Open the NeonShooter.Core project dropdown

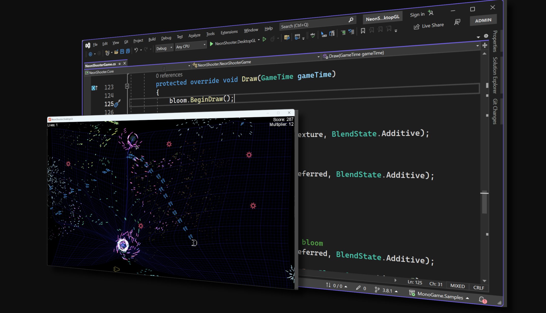(138, 69)
